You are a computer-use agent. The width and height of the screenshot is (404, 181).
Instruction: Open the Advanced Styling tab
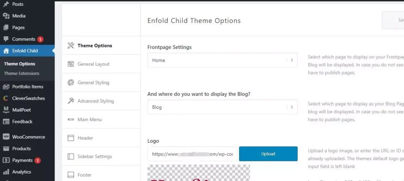[95, 101]
